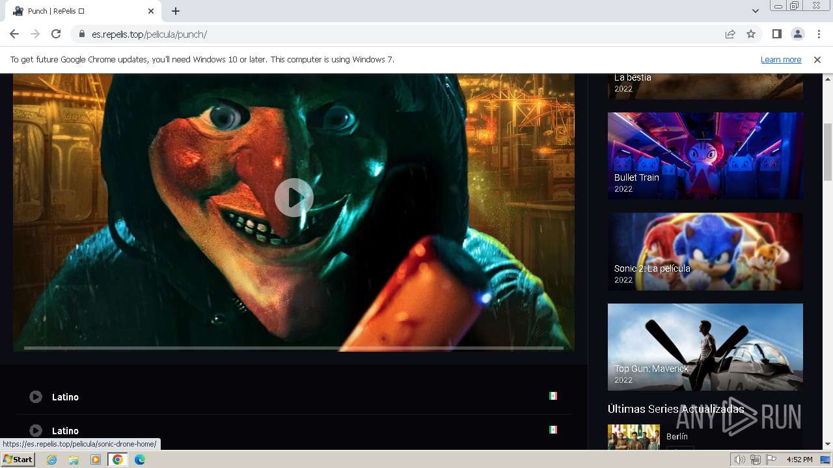Open Learn more link in update bar

pos(781,59)
